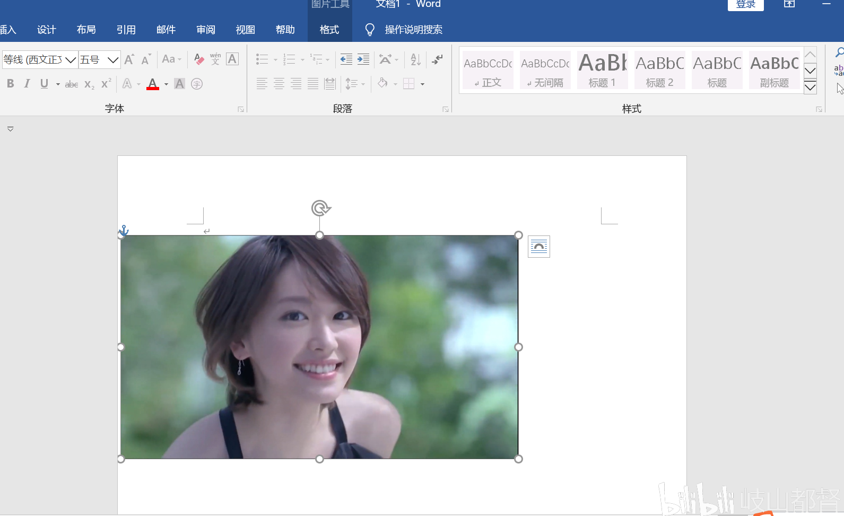
Task: Show or hide paragraph marks
Action: (x=438, y=59)
